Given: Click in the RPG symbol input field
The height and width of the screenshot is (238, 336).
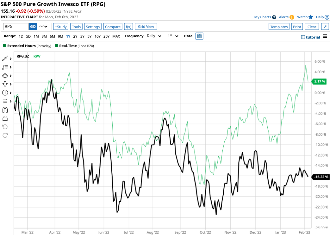Looking at the screenshot, I should tap(16, 27).
